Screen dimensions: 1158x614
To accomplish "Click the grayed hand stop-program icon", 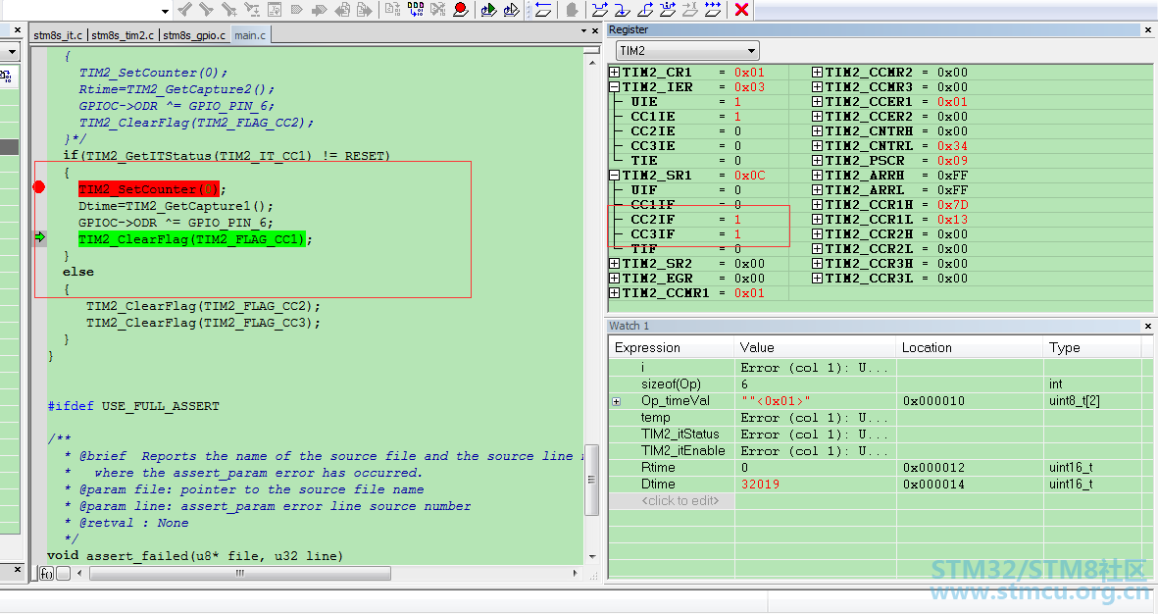I will click(x=572, y=9).
